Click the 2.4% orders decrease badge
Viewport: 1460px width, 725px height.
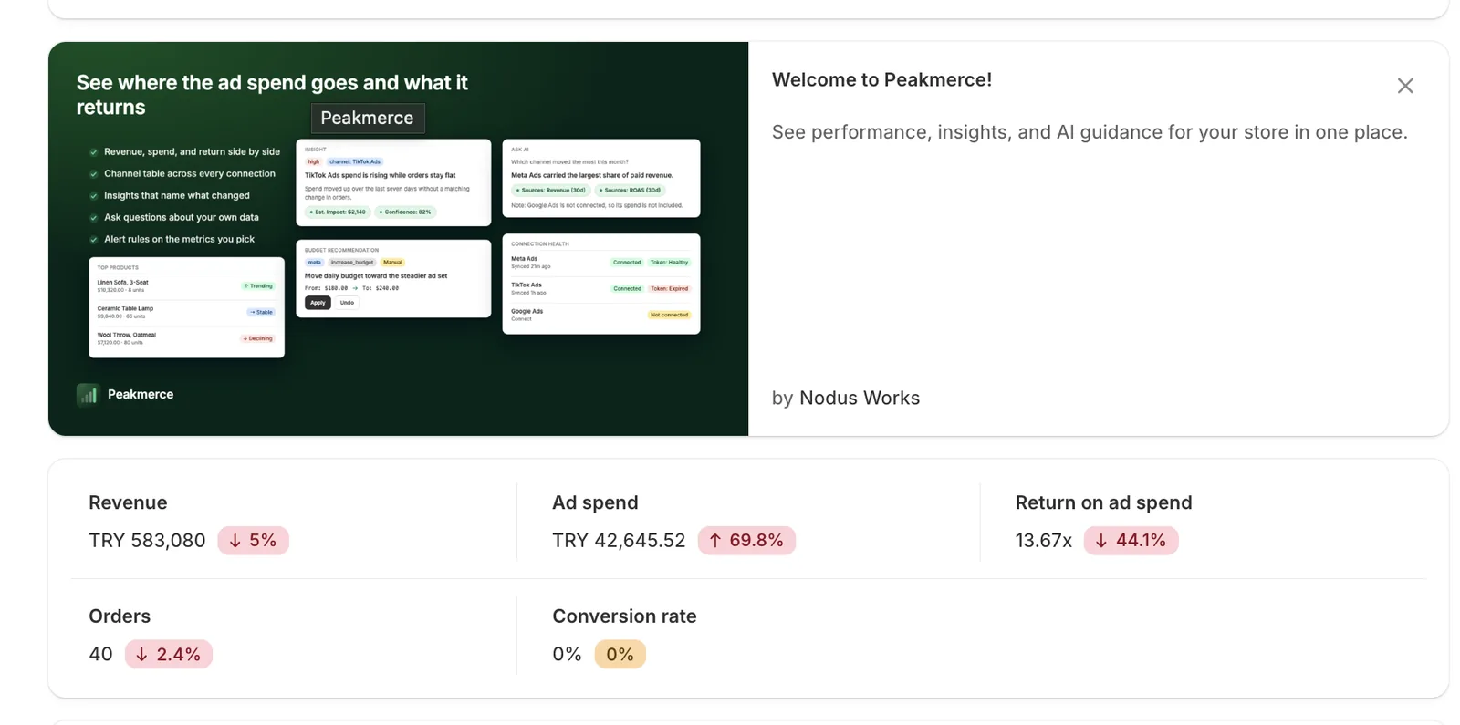(169, 655)
